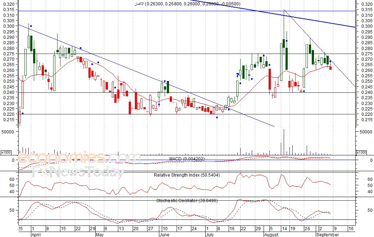
Task: Click the MACD 0 level on right axis
Action: click(x=371, y=160)
